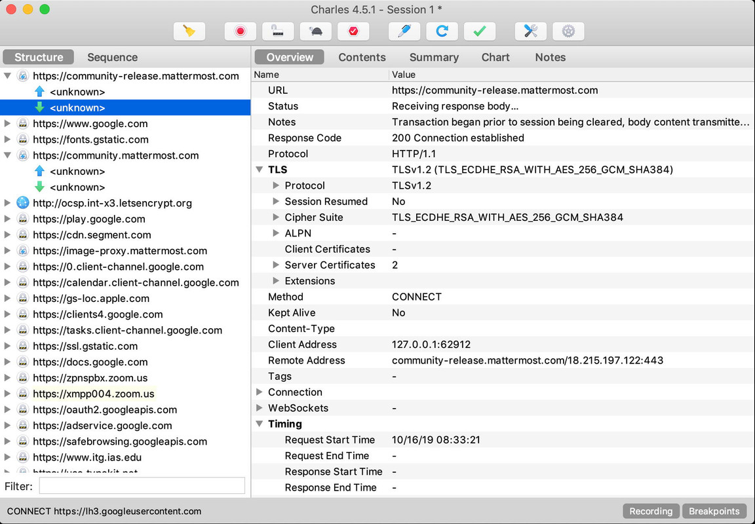
Task: Select green download arrow under community.mattermost.com
Action: click(39, 187)
